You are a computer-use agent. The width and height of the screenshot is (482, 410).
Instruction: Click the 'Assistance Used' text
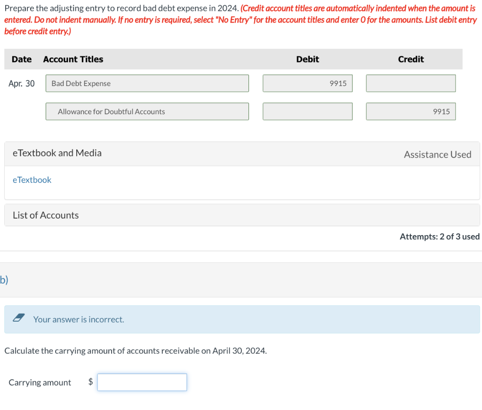[x=437, y=155]
